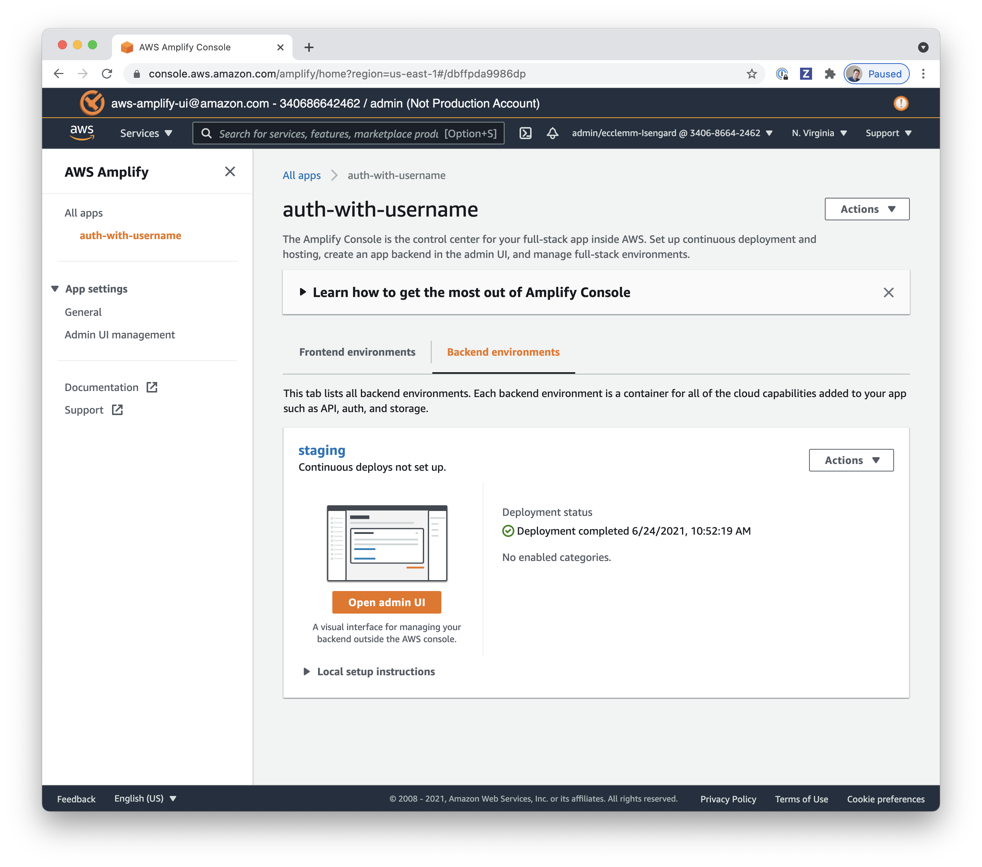The height and width of the screenshot is (867, 982).
Task: Click 'No enabled categories.' text
Action: click(x=556, y=557)
